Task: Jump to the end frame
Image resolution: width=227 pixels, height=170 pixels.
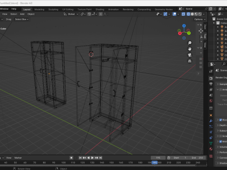Action: click(x=101, y=158)
